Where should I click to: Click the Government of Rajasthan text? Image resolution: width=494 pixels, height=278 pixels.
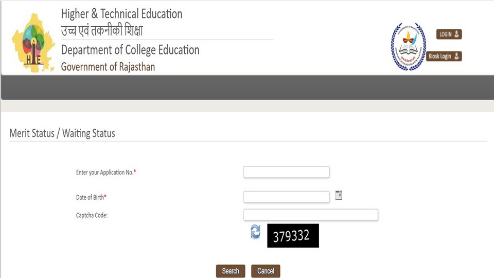click(x=108, y=67)
